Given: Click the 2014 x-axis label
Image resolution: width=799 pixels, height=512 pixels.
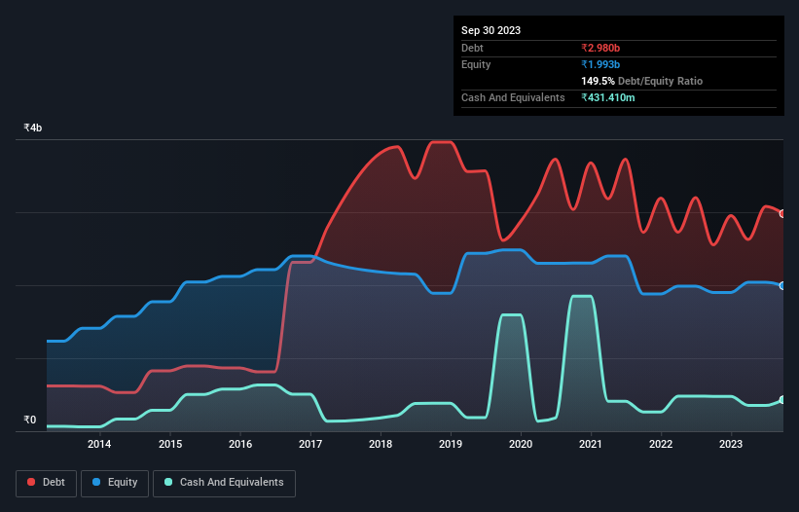Looking at the screenshot, I should tap(99, 444).
